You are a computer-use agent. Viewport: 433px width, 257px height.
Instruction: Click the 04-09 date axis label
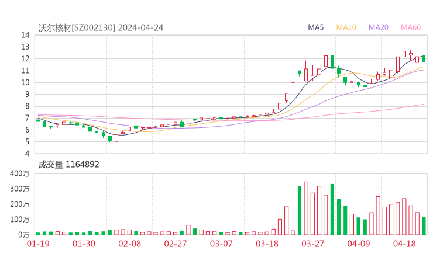click(x=359, y=244)
